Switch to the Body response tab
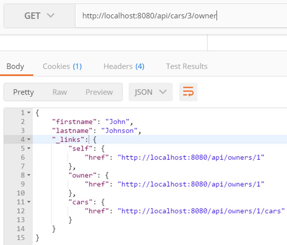Screen dimensions: 287x245 (15, 66)
